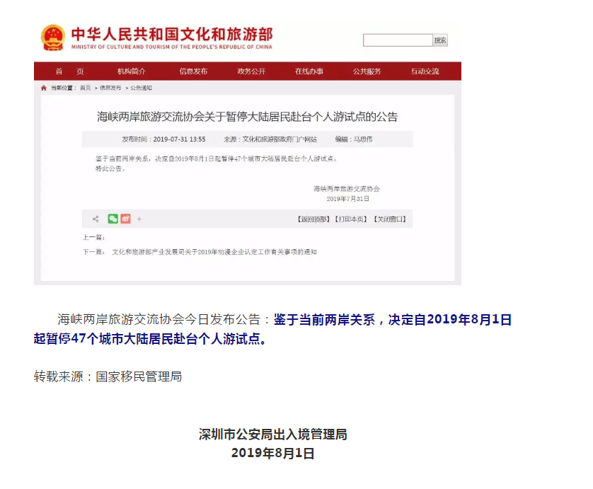Image resolution: width=593 pixels, height=489 pixels.
Task: Click the 公告通知 breadcrumb link
Action: pyautogui.click(x=141, y=88)
